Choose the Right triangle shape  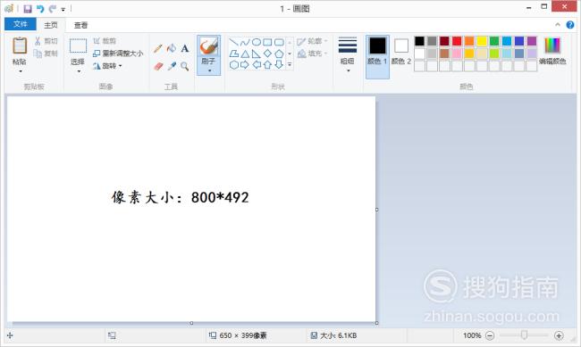click(256, 54)
